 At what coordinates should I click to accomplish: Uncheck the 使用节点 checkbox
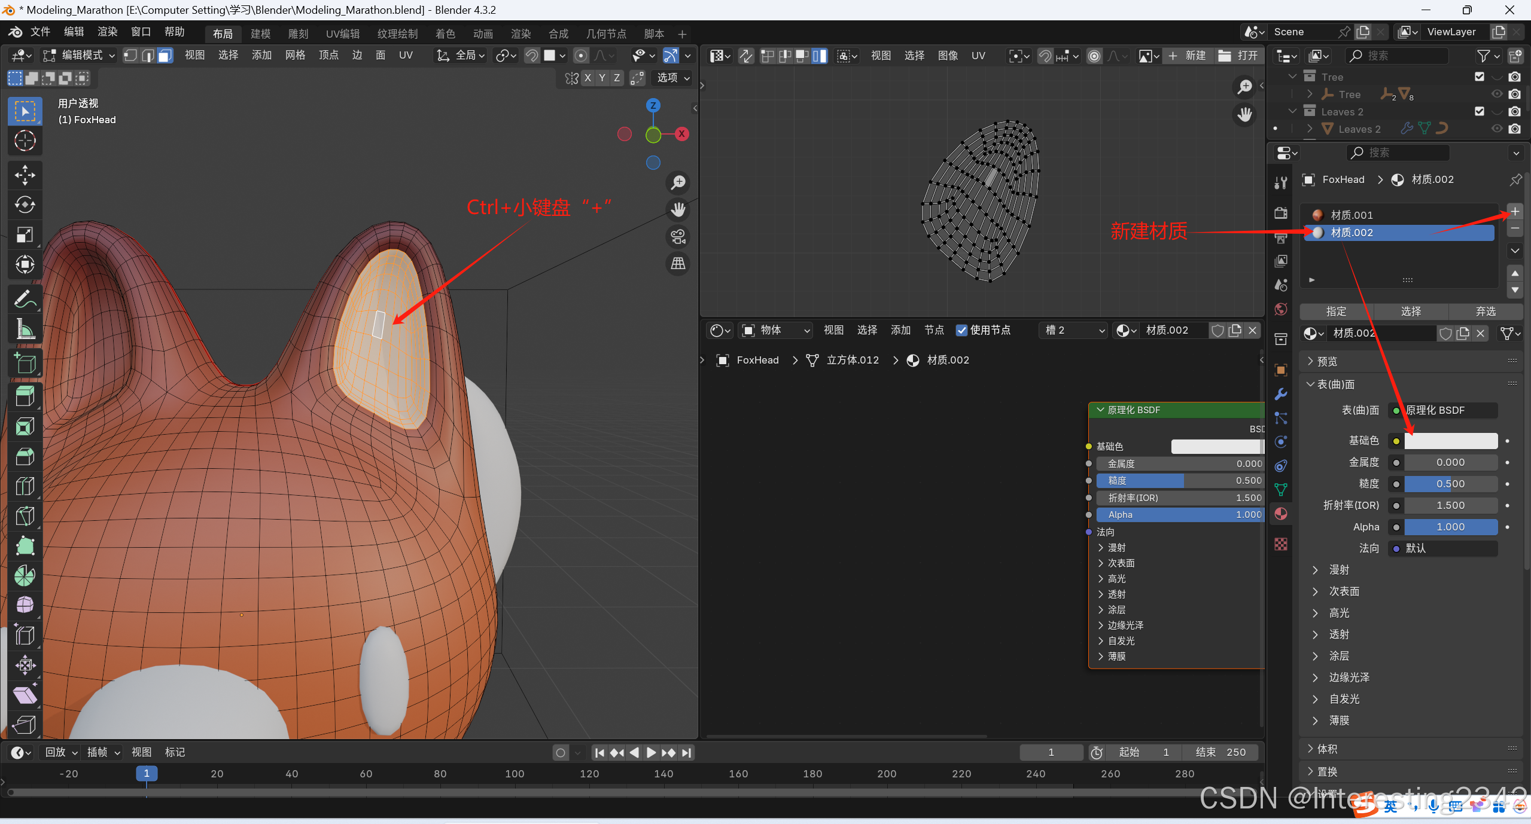click(x=961, y=330)
